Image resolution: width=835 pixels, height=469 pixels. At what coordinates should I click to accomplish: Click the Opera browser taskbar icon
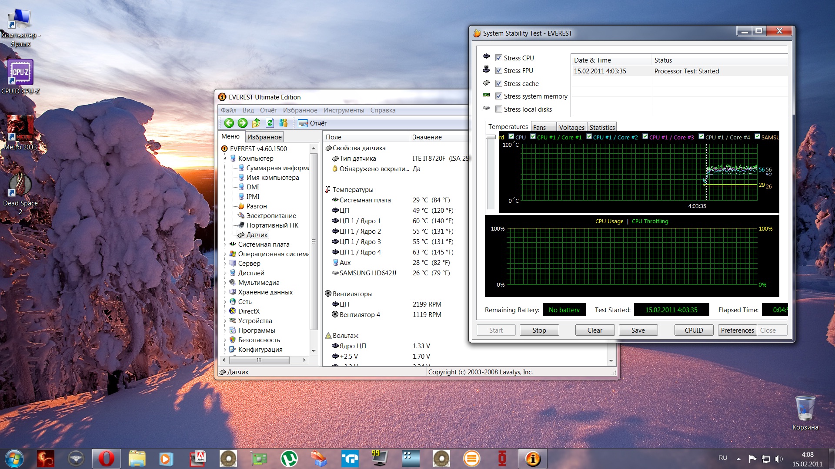(106, 459)
